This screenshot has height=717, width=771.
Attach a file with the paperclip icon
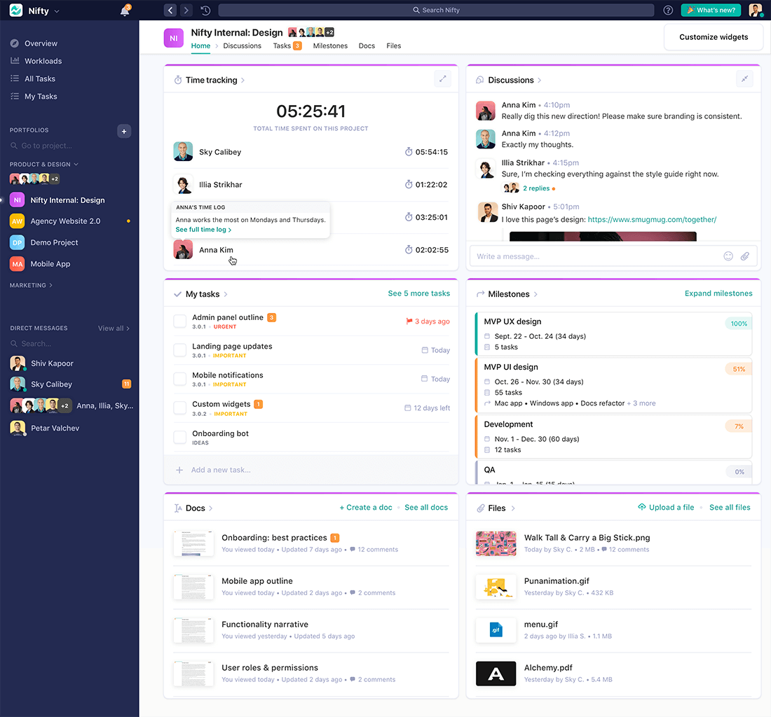tap(745, 256)
